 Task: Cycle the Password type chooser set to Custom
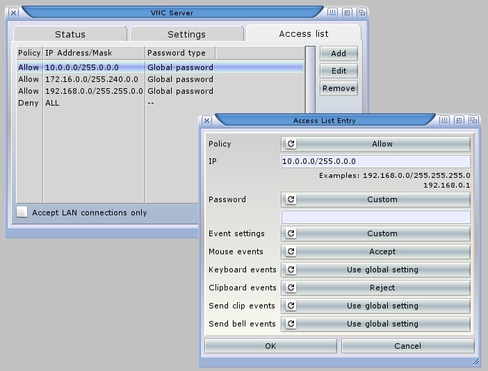(x=376, y=199)
